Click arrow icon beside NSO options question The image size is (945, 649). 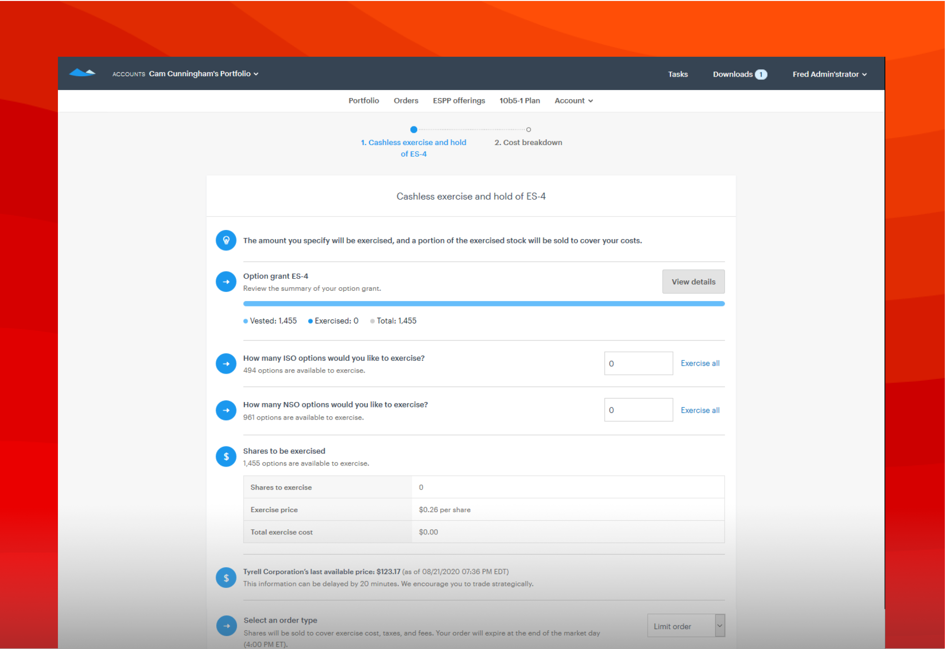[x=226, y=410]
